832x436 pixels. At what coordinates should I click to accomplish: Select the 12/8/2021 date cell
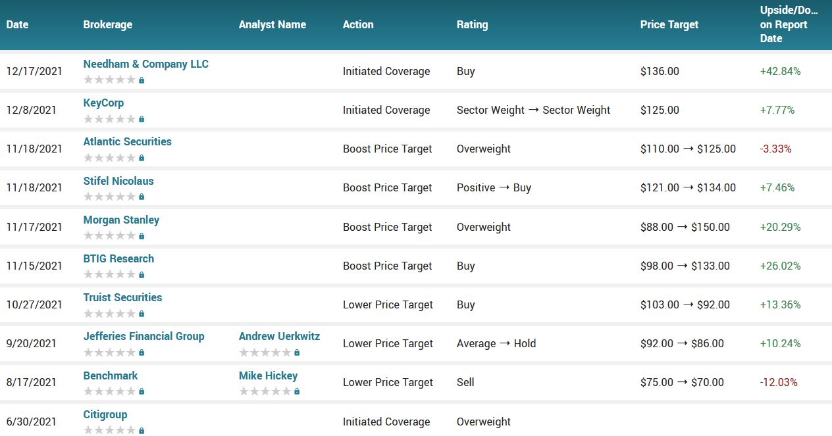point(32,110)
